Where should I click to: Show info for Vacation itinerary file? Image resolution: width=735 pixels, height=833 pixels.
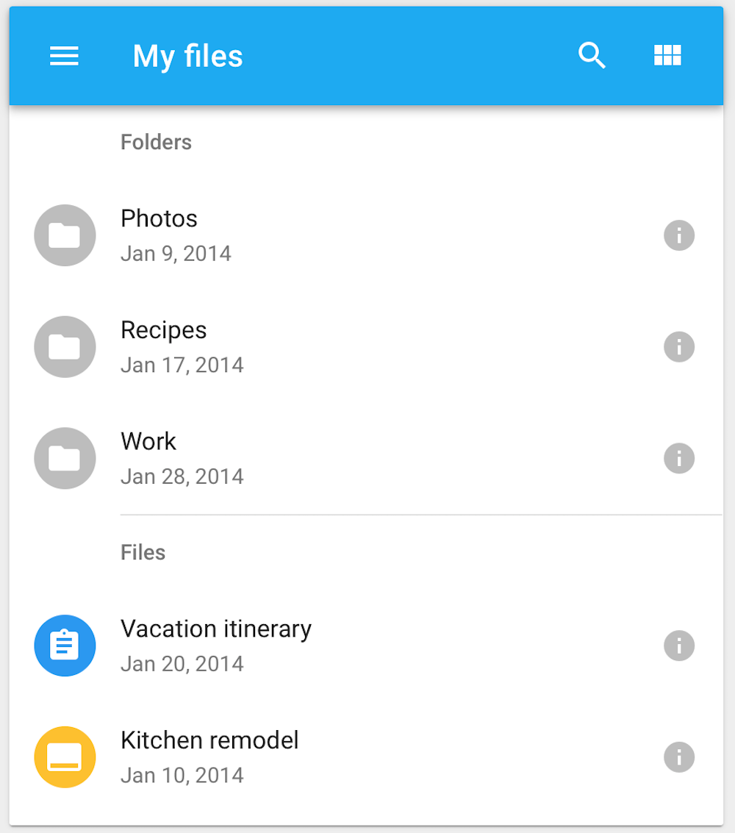click(678, 646)
